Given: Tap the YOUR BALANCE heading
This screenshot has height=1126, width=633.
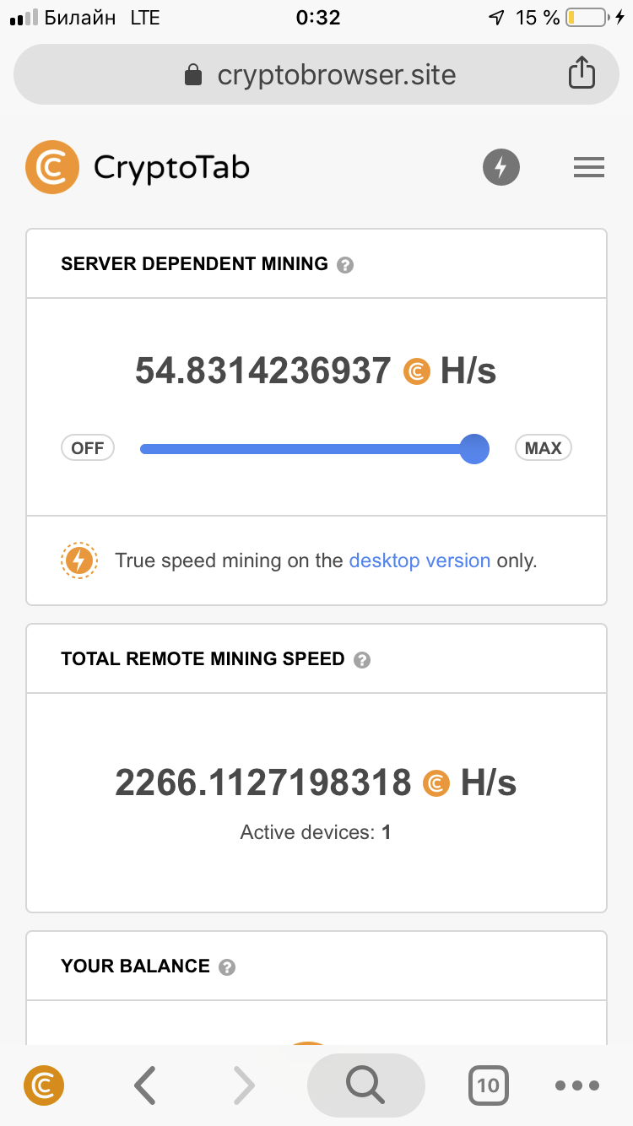Looking at the screenshot, I should [135, 966].
